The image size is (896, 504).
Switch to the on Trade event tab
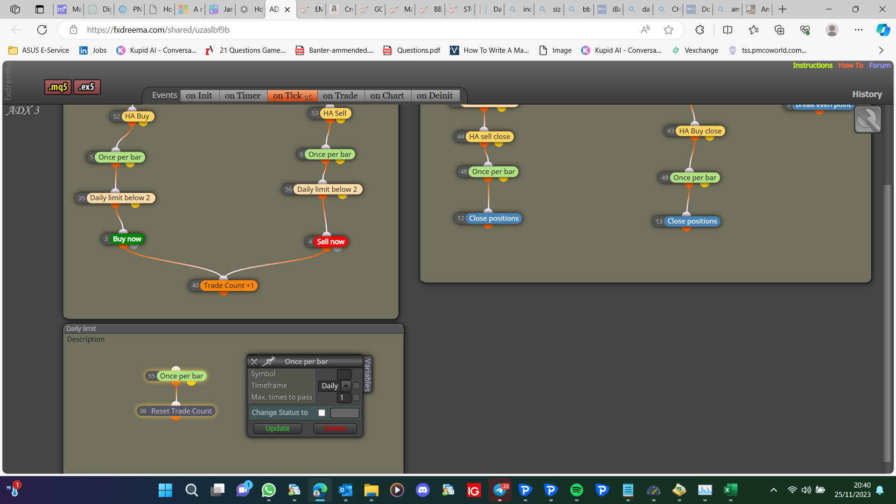point(340,96)
